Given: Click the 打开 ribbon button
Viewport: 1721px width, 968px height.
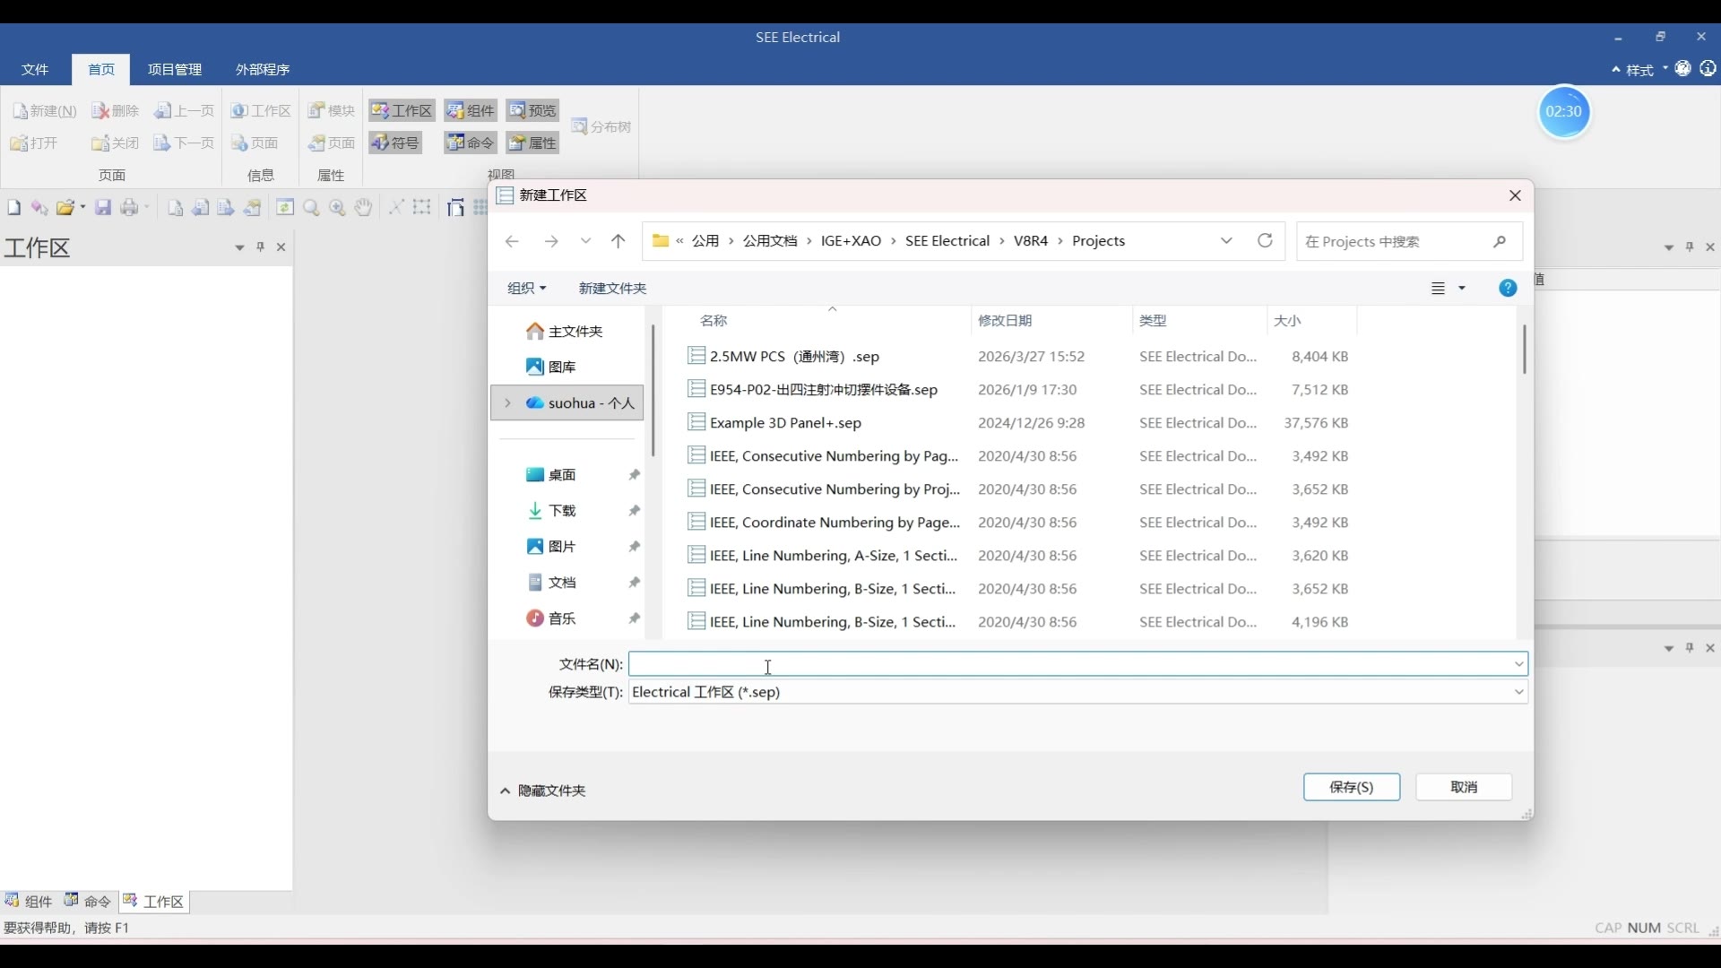Looking at the screenshot, I should (34, 143).
